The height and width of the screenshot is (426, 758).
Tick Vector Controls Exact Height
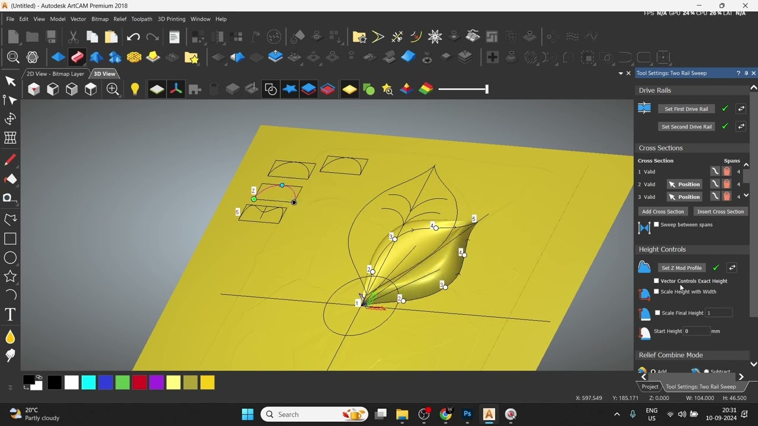(656, 281)
